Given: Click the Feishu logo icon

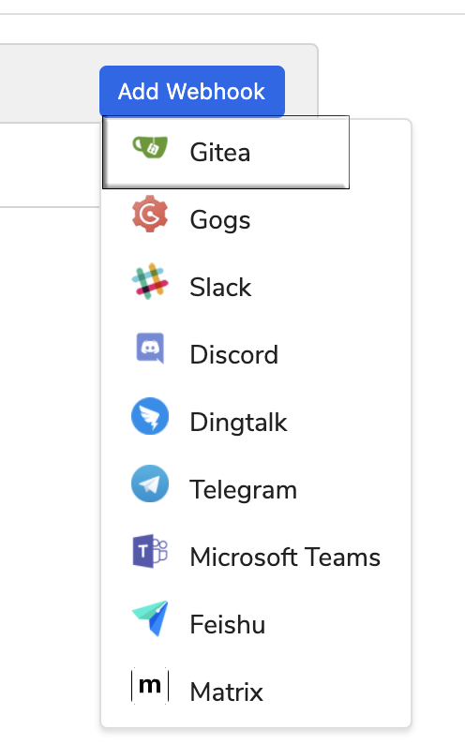Looking at the screenshot, I should [x=150, y=618].
